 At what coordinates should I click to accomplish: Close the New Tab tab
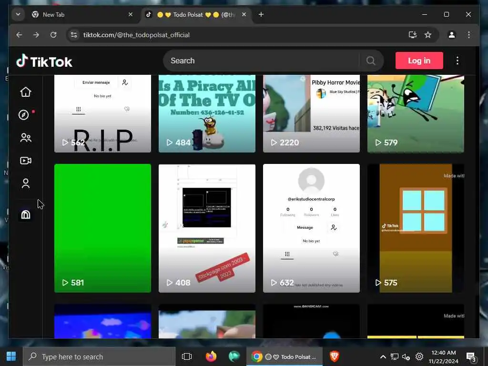131,14
